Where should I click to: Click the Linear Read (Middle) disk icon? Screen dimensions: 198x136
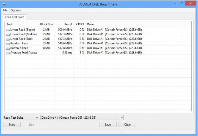8,35
